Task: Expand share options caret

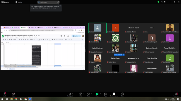Action: (x=100, y=94)
